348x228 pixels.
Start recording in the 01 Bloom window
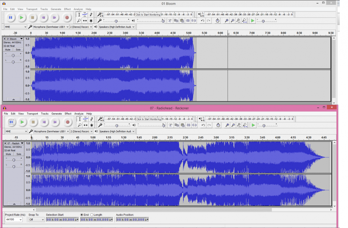67,17
